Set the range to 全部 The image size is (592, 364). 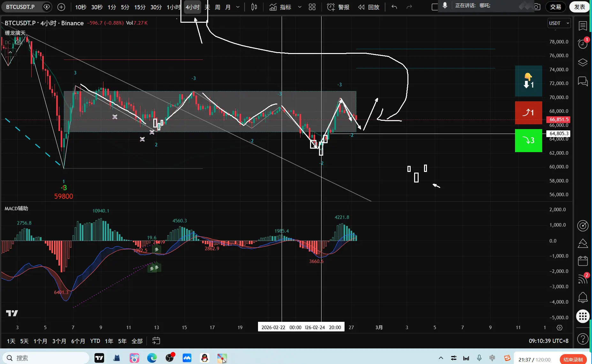[137, 341]
